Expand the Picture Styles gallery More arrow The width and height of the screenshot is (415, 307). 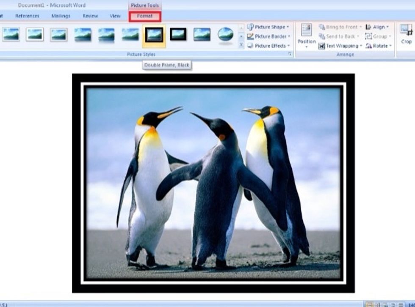241,45
